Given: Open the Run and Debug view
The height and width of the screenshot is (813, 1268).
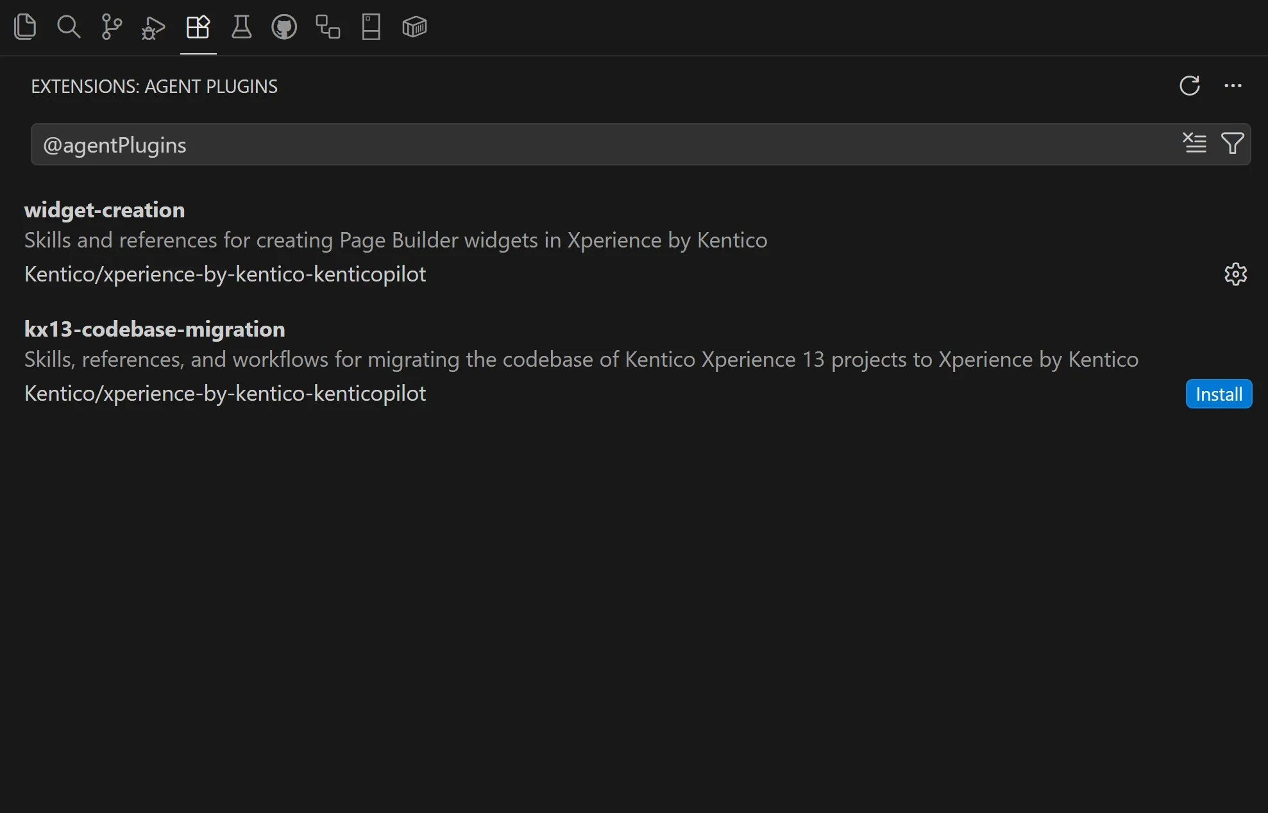Looking at the screenshot, I should click(154, 28).
